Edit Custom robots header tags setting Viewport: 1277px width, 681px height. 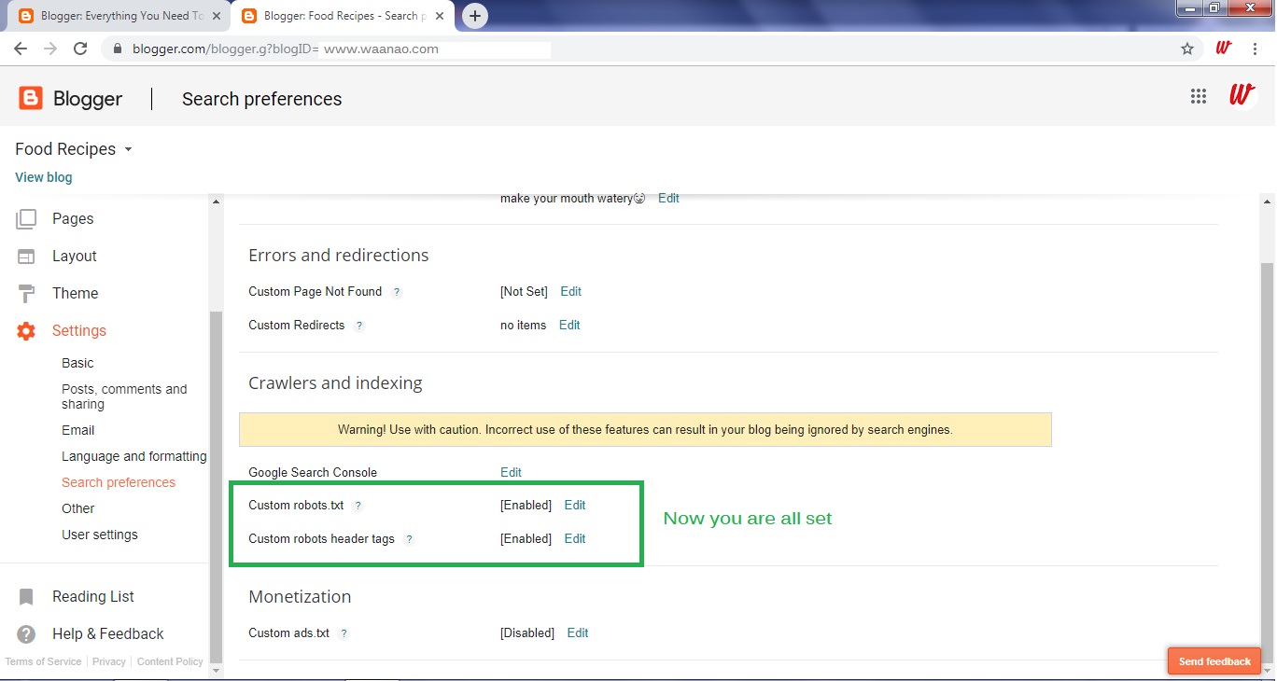tap(575, 539)
